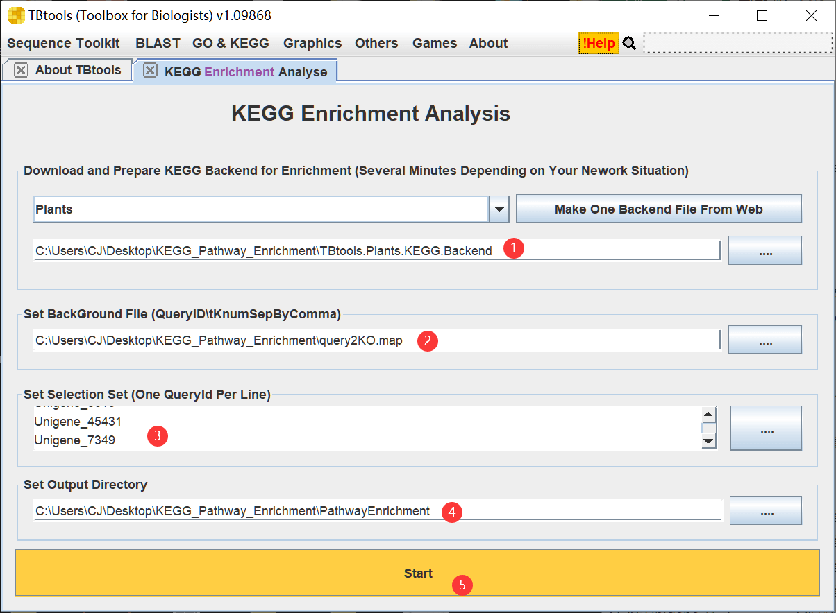Click the yellow Start button
Screen dimensions: 836x613
pos(418,573)
